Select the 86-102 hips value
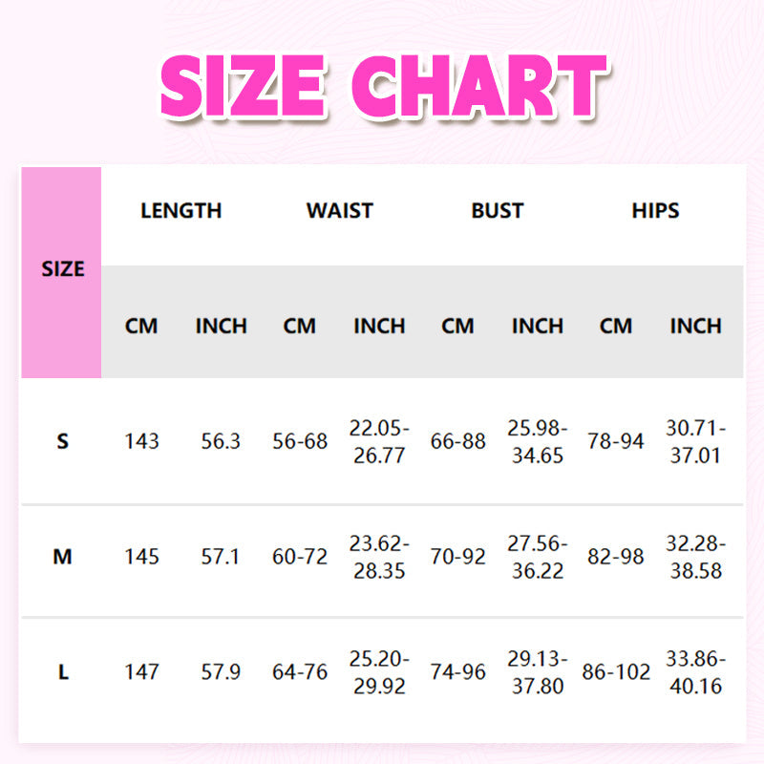The image size is (764, 764). pos(616,672)
